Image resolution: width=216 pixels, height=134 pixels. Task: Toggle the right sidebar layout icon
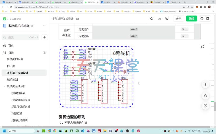208,19
